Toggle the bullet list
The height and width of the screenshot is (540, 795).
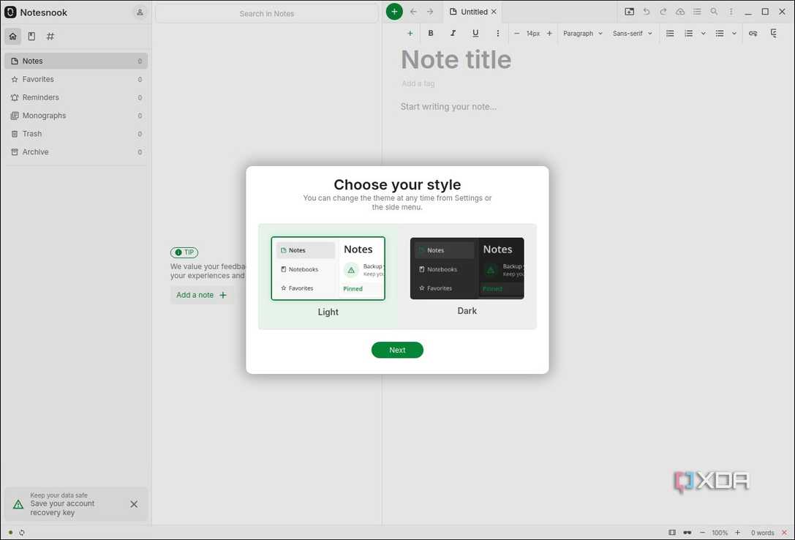pos(720,34)
